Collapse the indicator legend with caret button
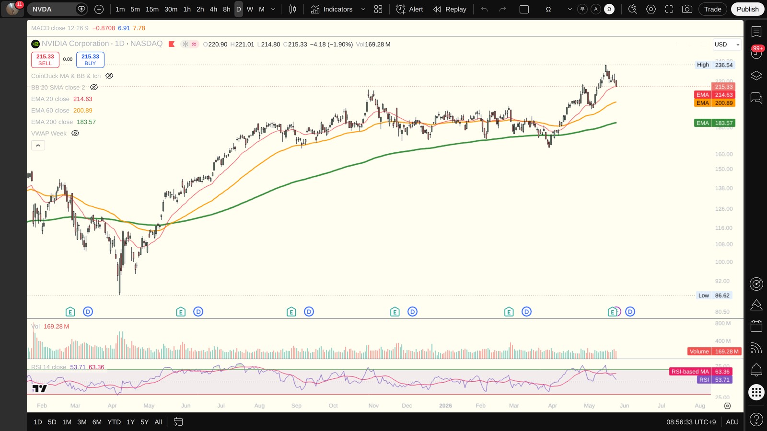This screenshot has width=767, height=431. pyautogui.click(x=38, y=145)
